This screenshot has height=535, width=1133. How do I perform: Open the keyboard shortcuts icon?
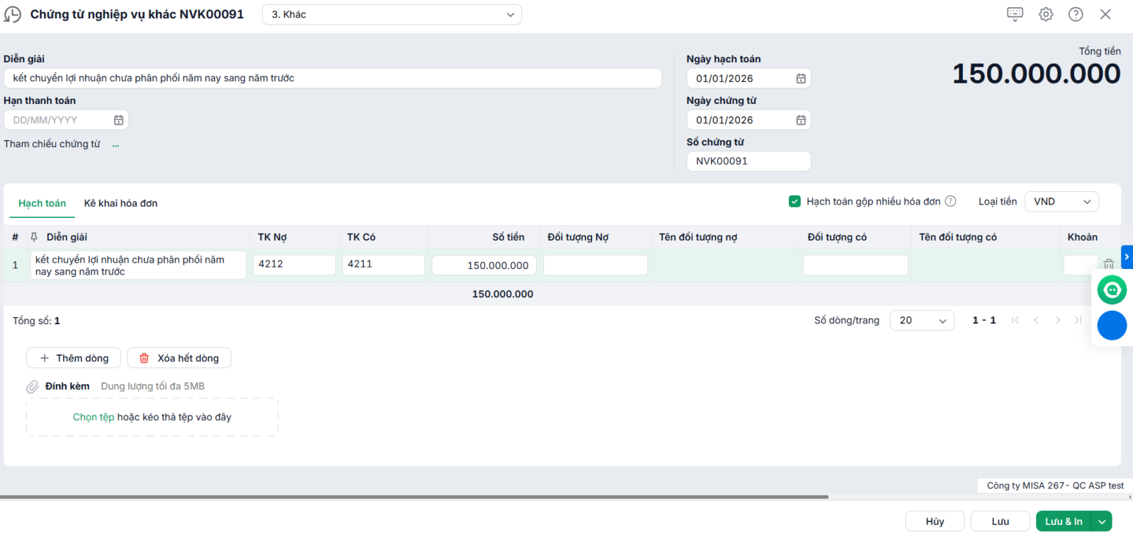pyautogui.click(x=1015, y=14)
